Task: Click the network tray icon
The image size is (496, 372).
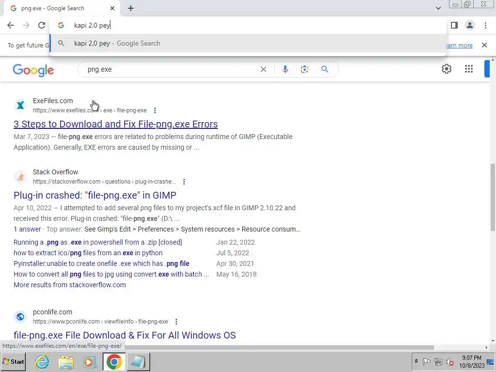Action: pos(438,361)
